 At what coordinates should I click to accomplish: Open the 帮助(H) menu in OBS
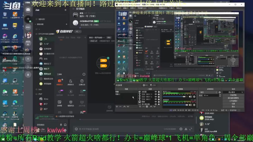[179, 8]
